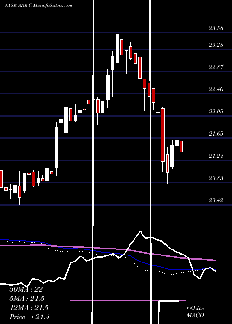Image resolution: width=232 pixels, height=324 pixels.
Task: Click the 23.58 price axis label
Action: (x=216, y=28)
